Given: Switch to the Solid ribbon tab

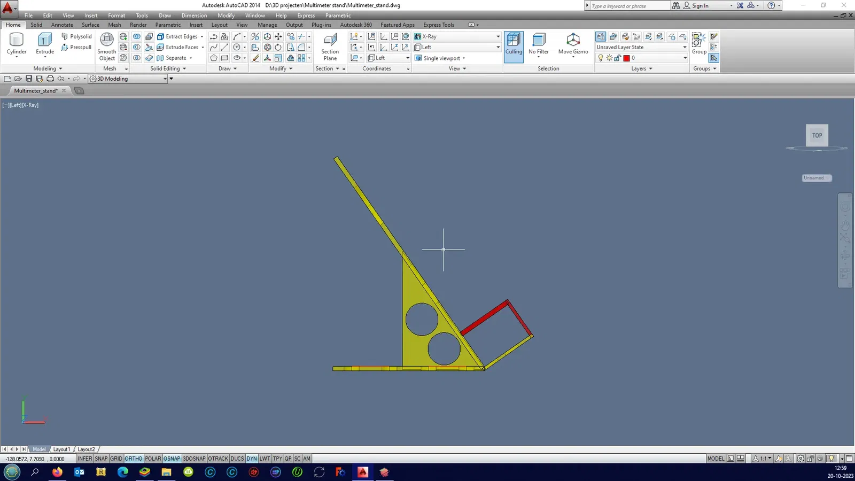Looking at the screenshot, I should [x=36, y=25].
